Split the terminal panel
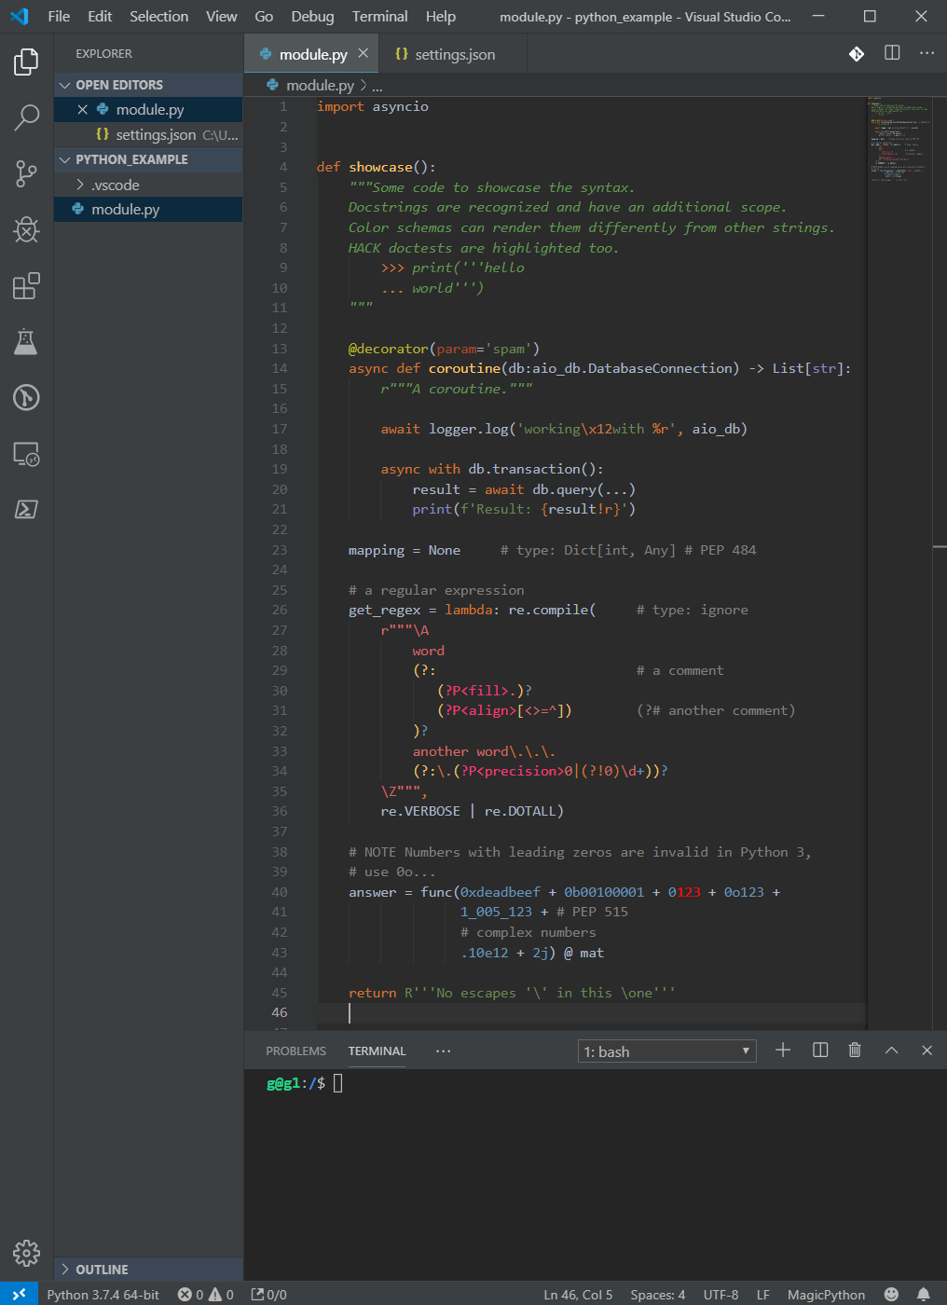This screenshot has height=1305, width=947. [x=820, y=1051]
